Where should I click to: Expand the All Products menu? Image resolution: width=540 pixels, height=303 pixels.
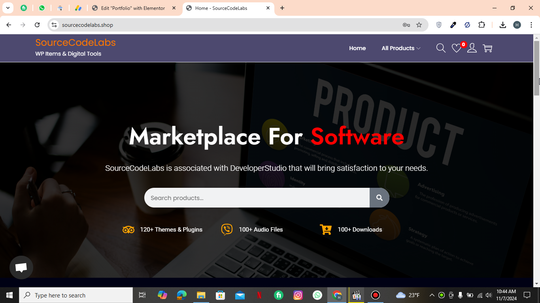401,48
